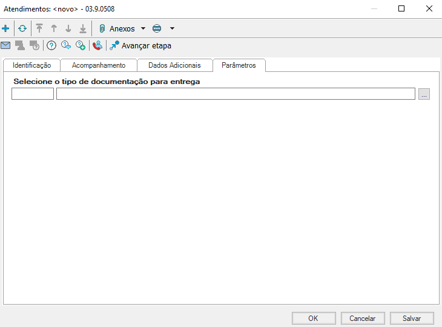Viewport: 442px width, 327px height.
Task: Expand dropdown arrow beside the round blue icon
Action: pos(172,28)
